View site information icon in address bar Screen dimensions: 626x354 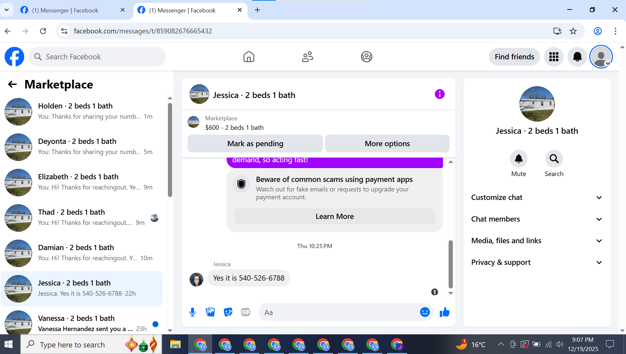(64, 31)
